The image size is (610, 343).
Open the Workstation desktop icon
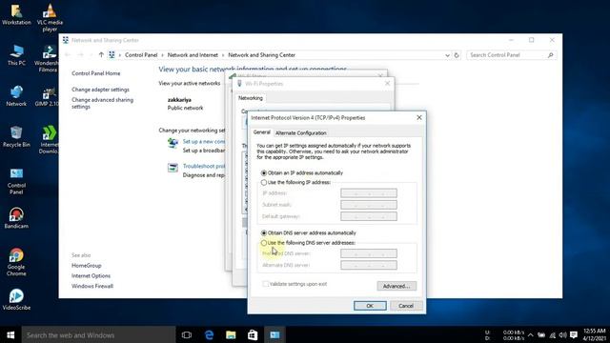(x=16, y=14)
